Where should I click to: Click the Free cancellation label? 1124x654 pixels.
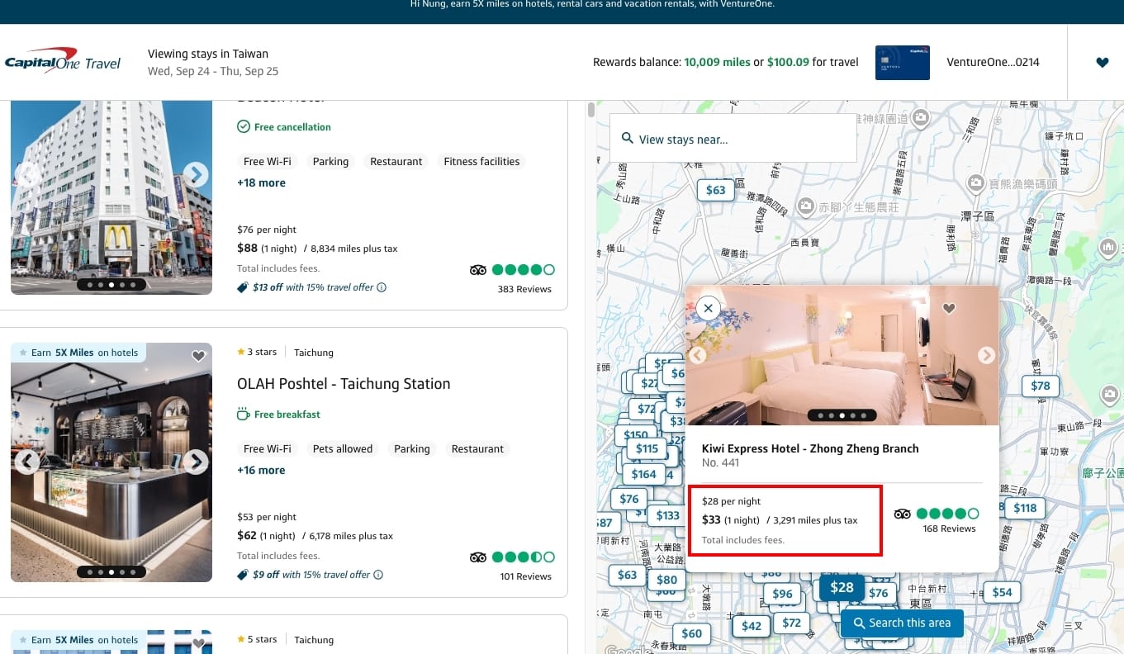click(284, 127)
